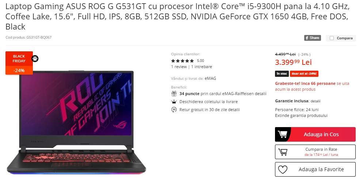
Task: Click the gift box points icon
Action: pyautogui.click(x=174, y=94)
